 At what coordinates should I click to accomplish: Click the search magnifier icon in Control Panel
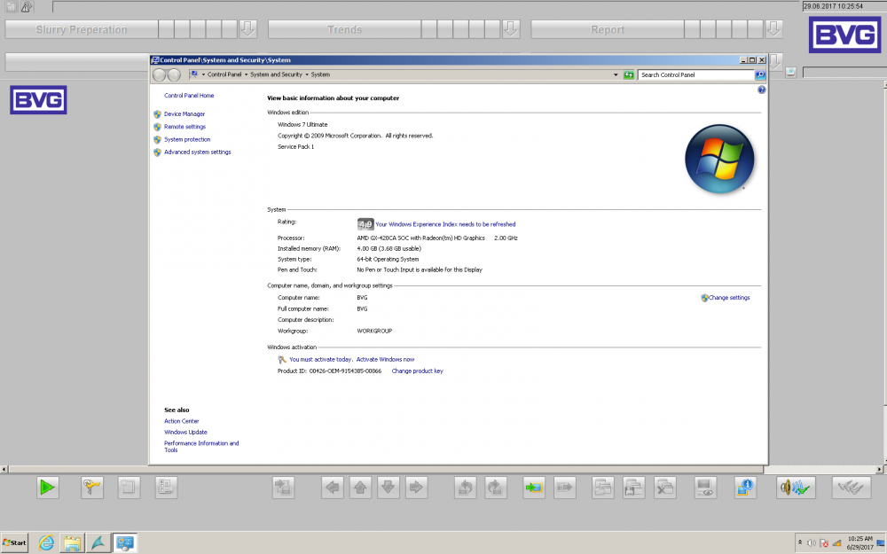click(x=760, y=74)
